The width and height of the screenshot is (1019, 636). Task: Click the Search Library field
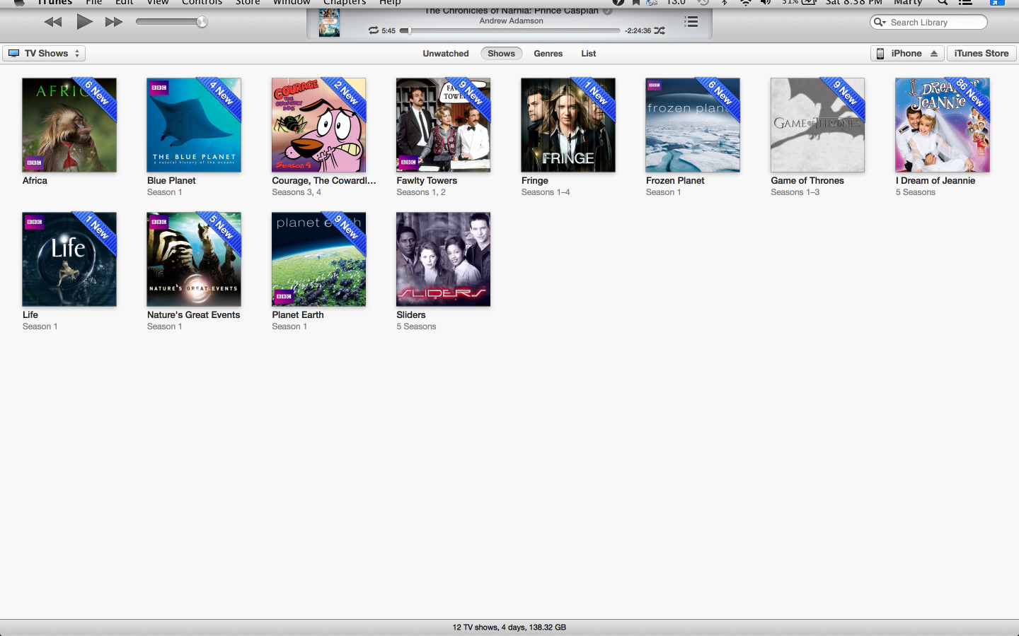(928, 22)
